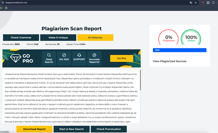Click the Plagiarism Scan Report heading
This screenshot has width=218, height=133.
pos(72,29)
